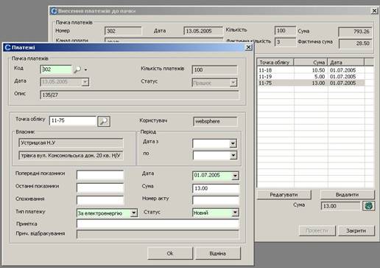Screen dimensions: 380x268
Task: Click the Дата column header in table
Action: 346,62
